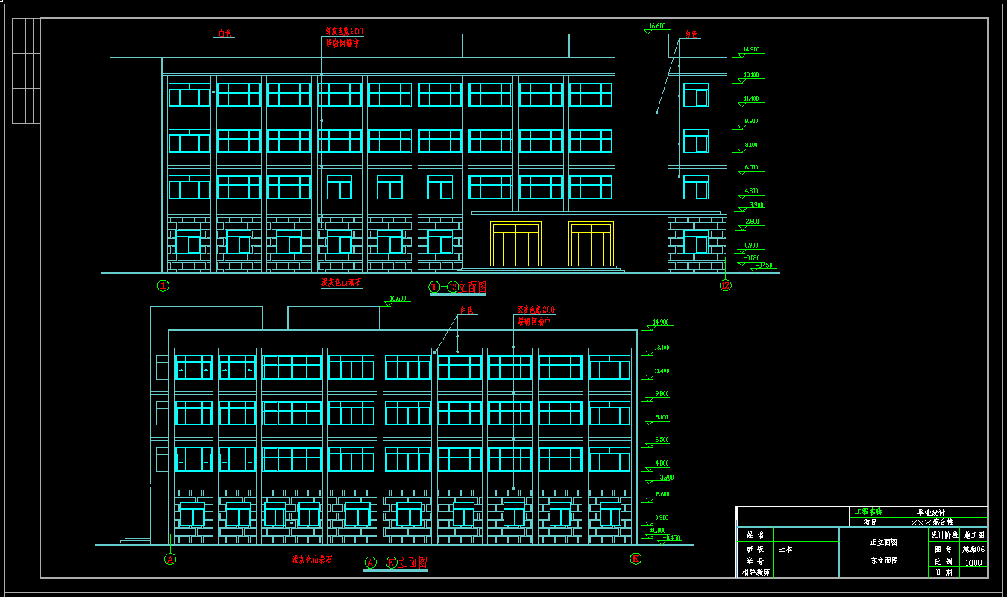
Task: Select the -0.450 level mark on A–K elevation
Action: click(672, 538)
